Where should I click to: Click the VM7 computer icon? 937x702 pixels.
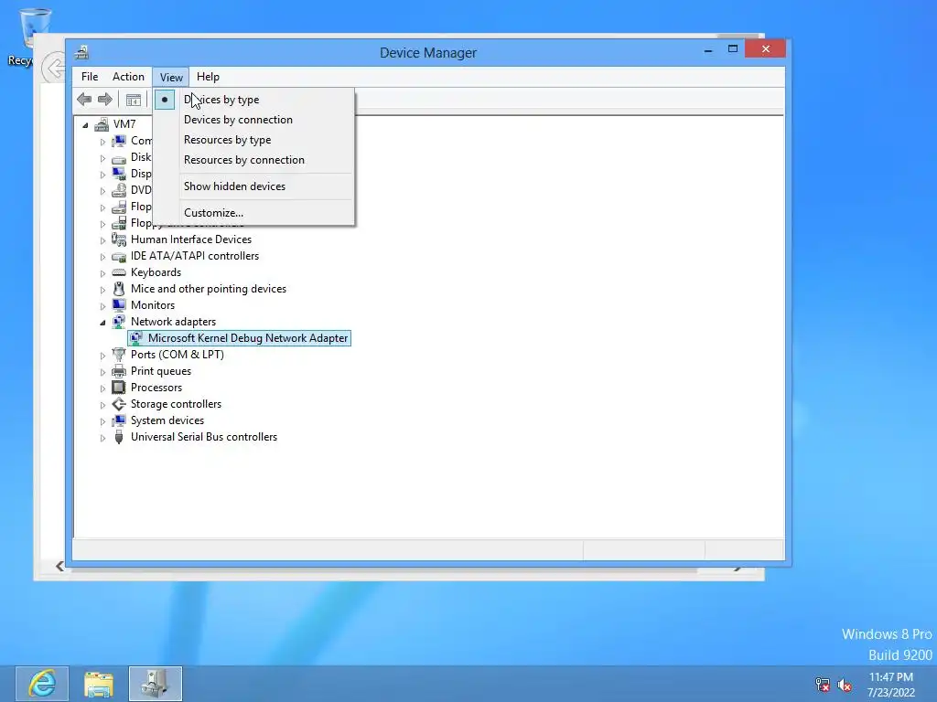tap(102, 124)
